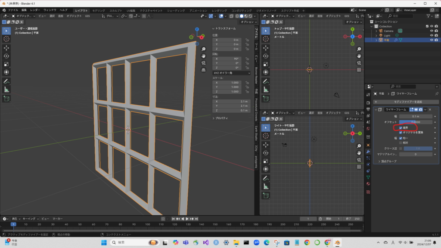Open the Modifier wrench properties tab
The image size is (441, 248).
pos(368,152)
